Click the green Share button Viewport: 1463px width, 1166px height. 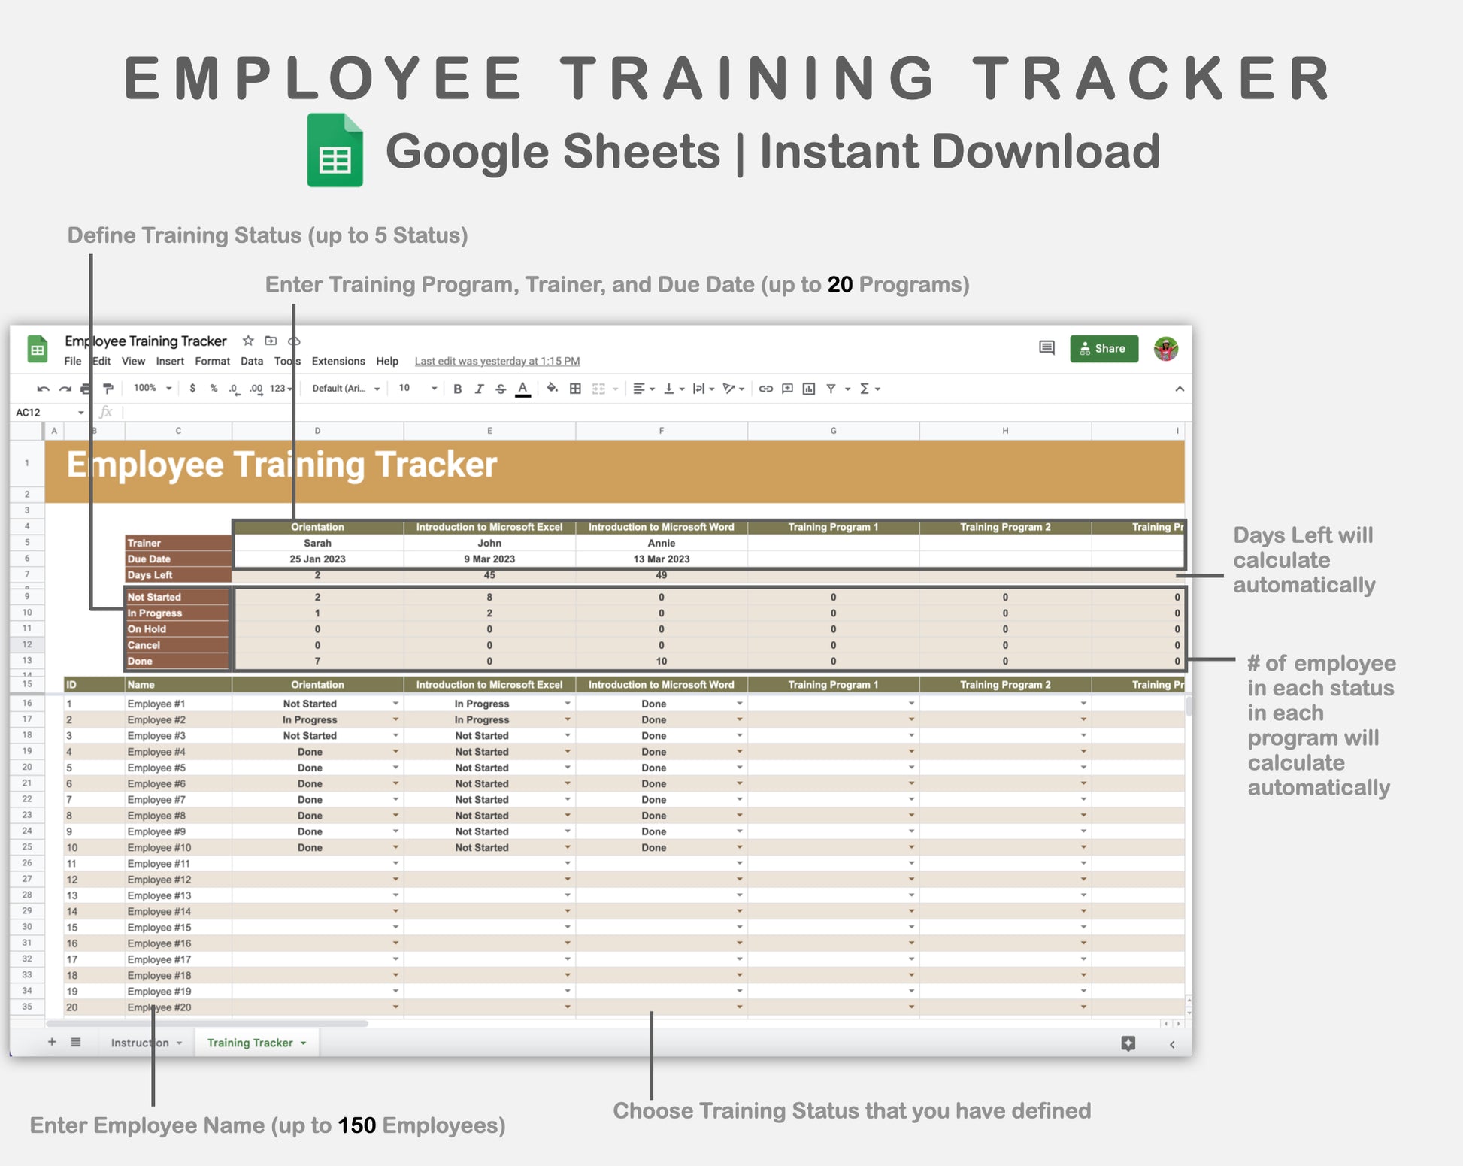tap(1104, 349)
